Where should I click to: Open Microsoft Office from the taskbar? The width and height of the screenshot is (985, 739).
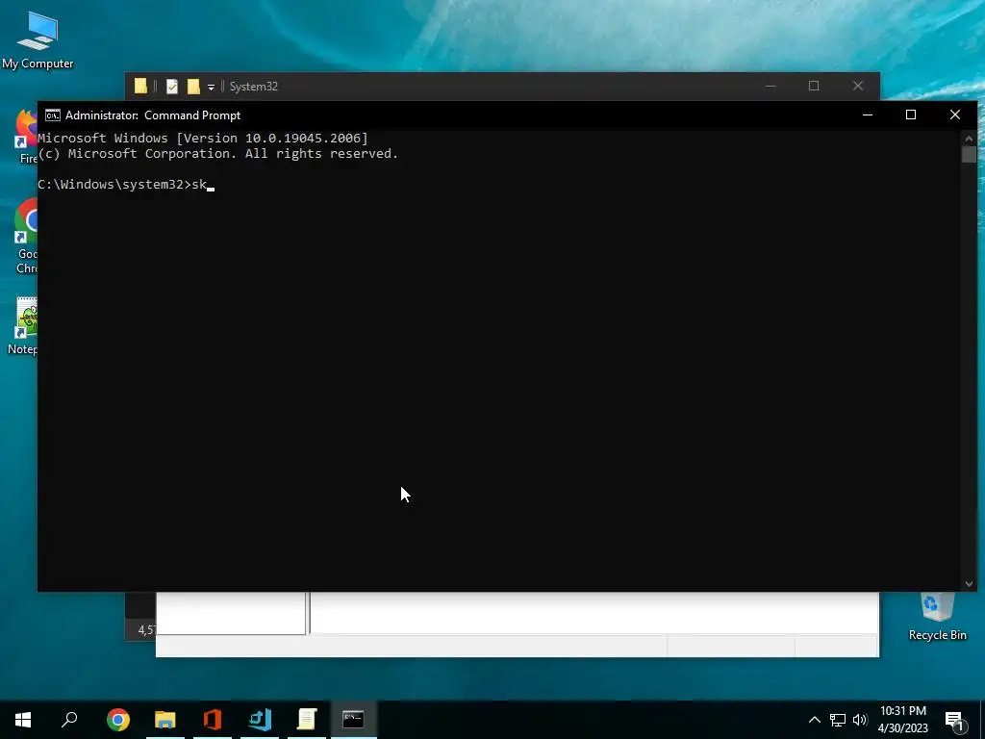click(213, 720)
